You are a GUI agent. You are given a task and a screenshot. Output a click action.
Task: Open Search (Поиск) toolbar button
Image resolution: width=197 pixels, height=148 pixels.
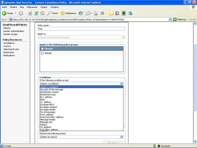52,13
